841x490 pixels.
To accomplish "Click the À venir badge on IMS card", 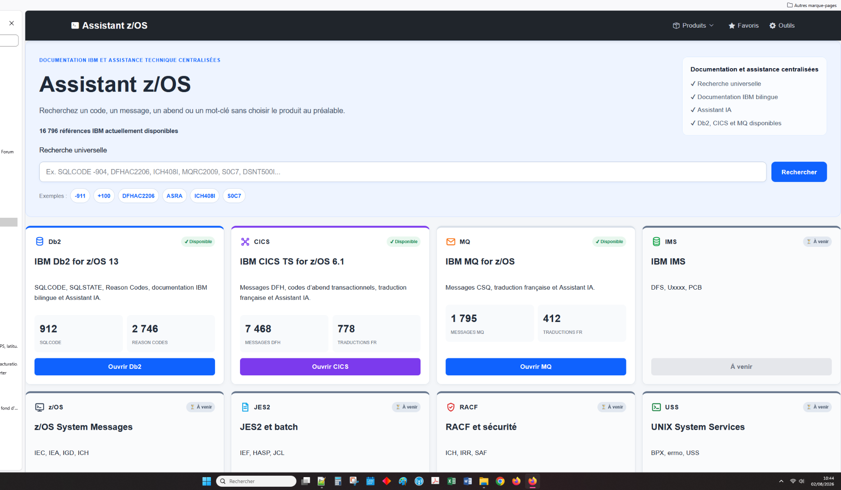I will 818,241.
